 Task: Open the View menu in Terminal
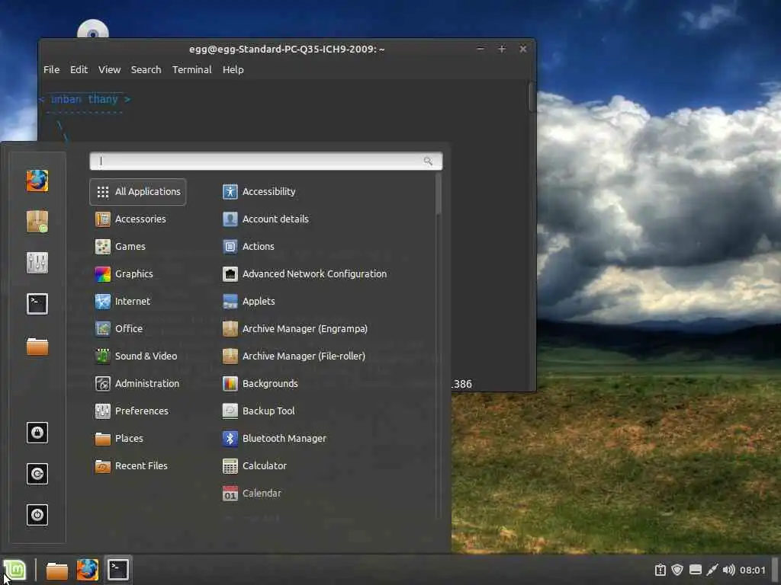(x=109, y=69)
